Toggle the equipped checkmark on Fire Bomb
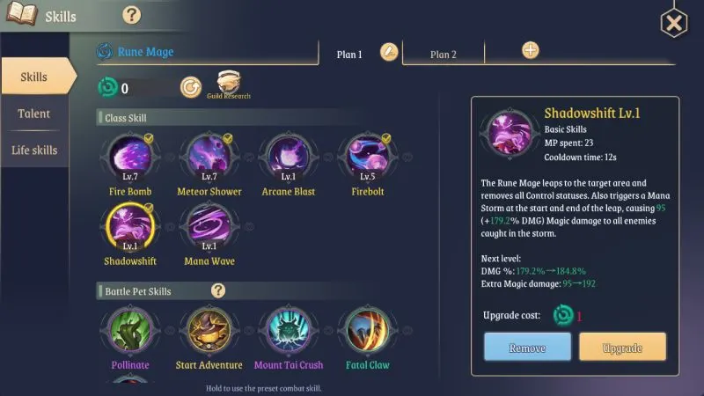The image size is (704, 396). pos(149,138)
